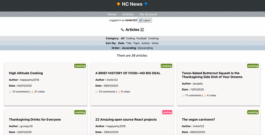
Task: Select Ascending sort order
Action: click(x=129, y=48)
